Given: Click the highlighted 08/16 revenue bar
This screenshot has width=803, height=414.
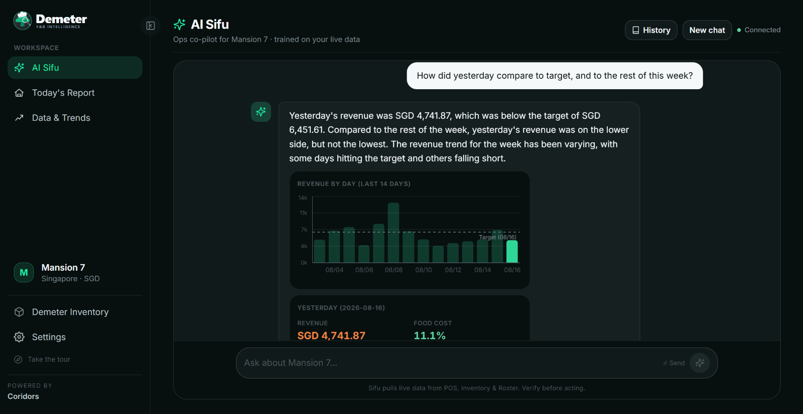Looking at the screenshot, I should (x=512, y=252).
